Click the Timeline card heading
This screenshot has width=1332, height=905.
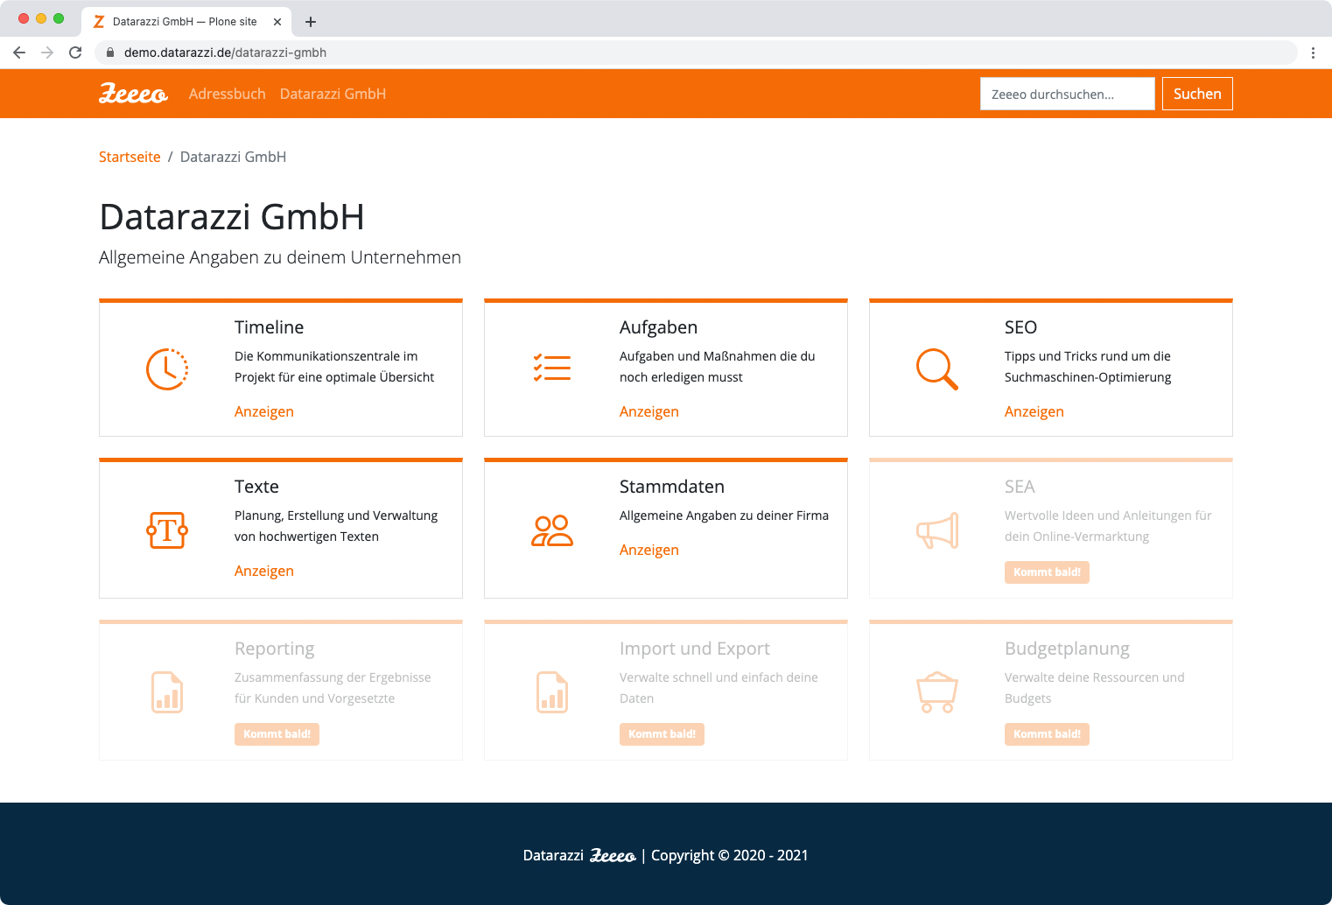(x=270, y=327)
